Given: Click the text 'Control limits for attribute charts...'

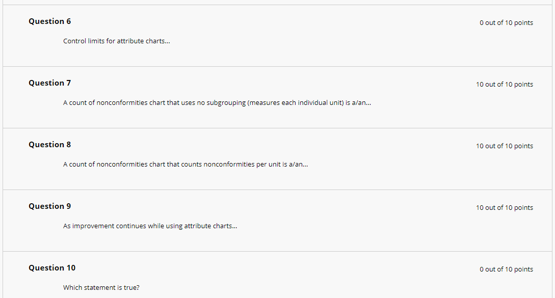Looking at the screenshot, I should (x=116, y=41).
